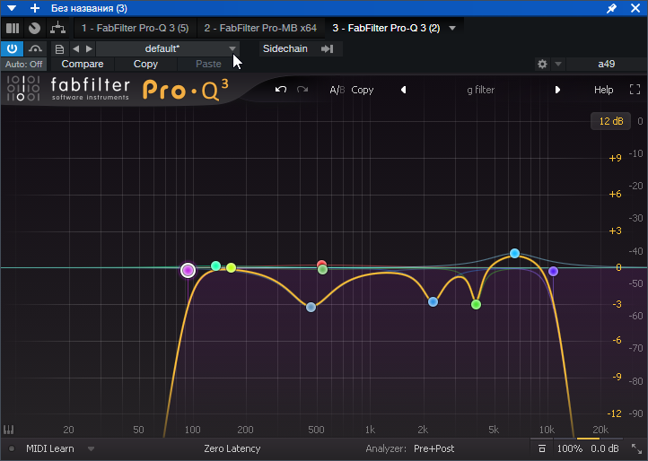Screen dimensions: 648x461
Task: Click the MIDI Learn button
Action: (x=50, y=448)
